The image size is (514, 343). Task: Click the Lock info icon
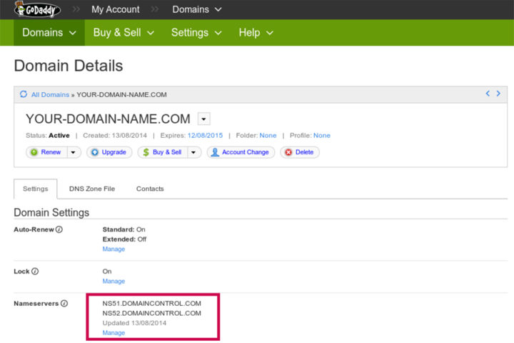pos(35,272)
